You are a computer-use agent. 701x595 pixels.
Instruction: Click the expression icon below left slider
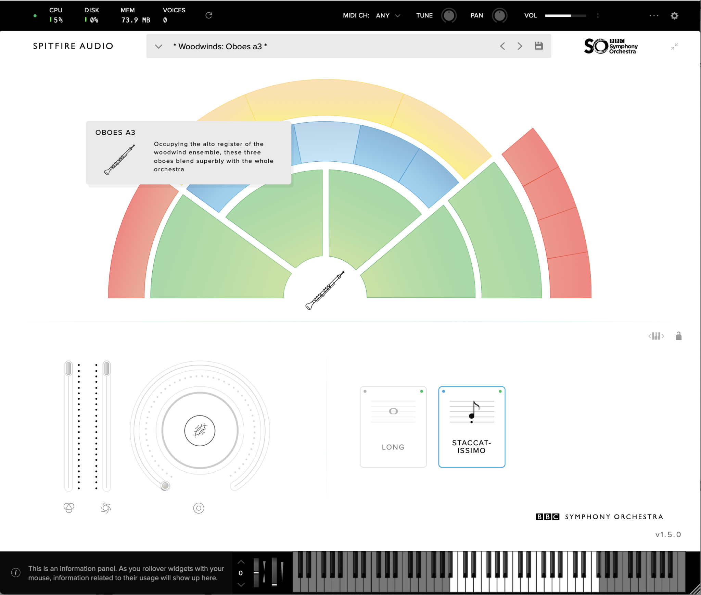click(x=69, y=508)
